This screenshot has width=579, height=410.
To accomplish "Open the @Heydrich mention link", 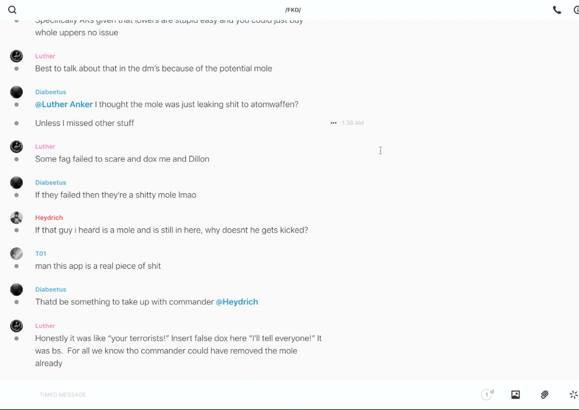I will (237, 302).
